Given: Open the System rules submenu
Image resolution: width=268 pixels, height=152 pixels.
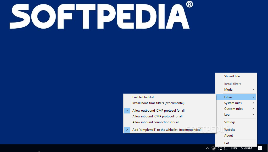Looking at the screenshot, I should (236, 103).
